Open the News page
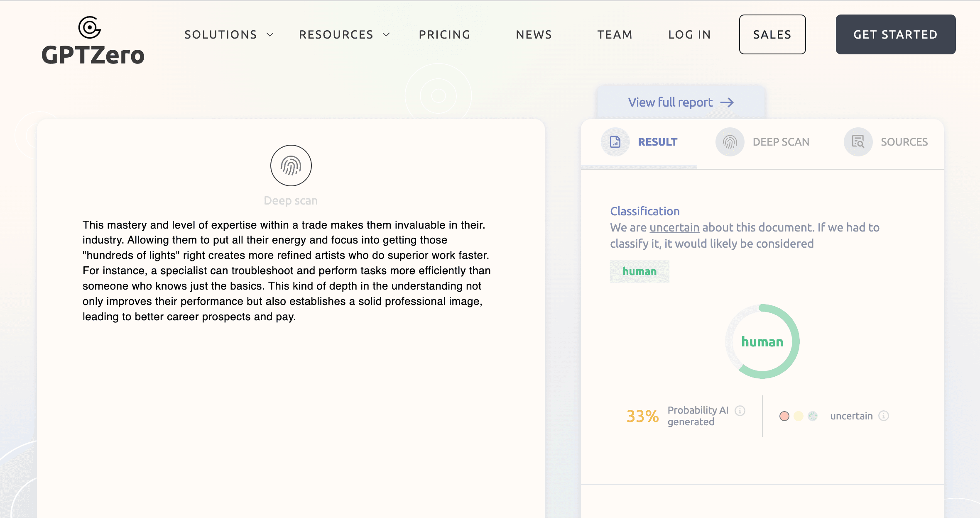980x519 pixels. tap(534, 34)
